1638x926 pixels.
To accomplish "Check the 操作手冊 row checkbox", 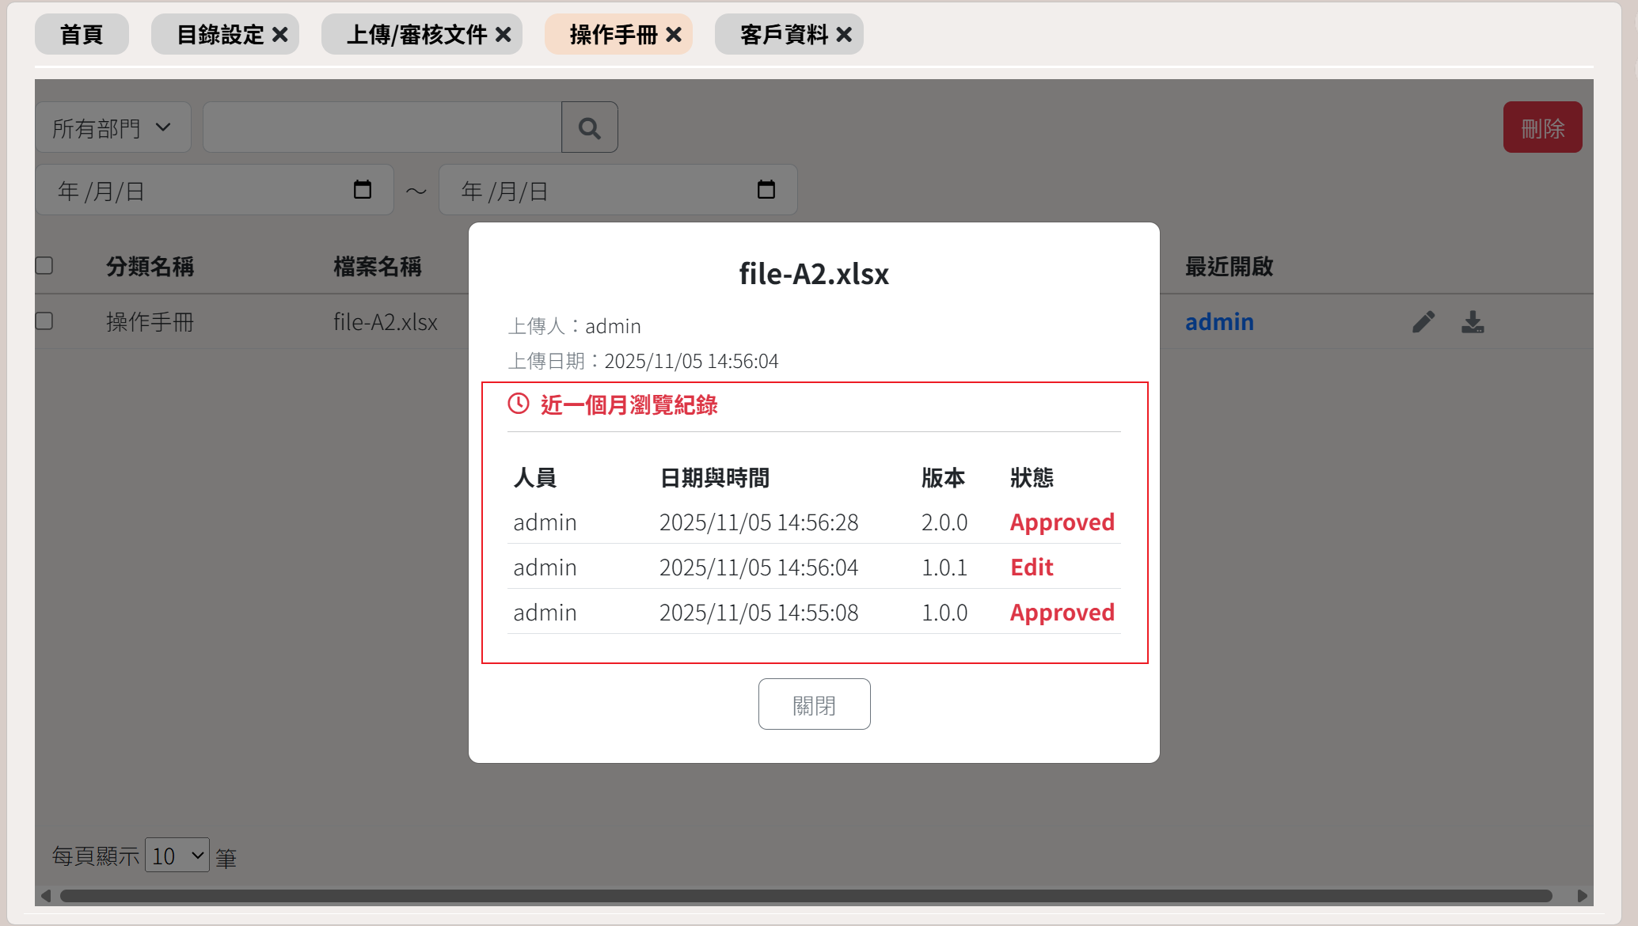I will (x=44, y=321).
